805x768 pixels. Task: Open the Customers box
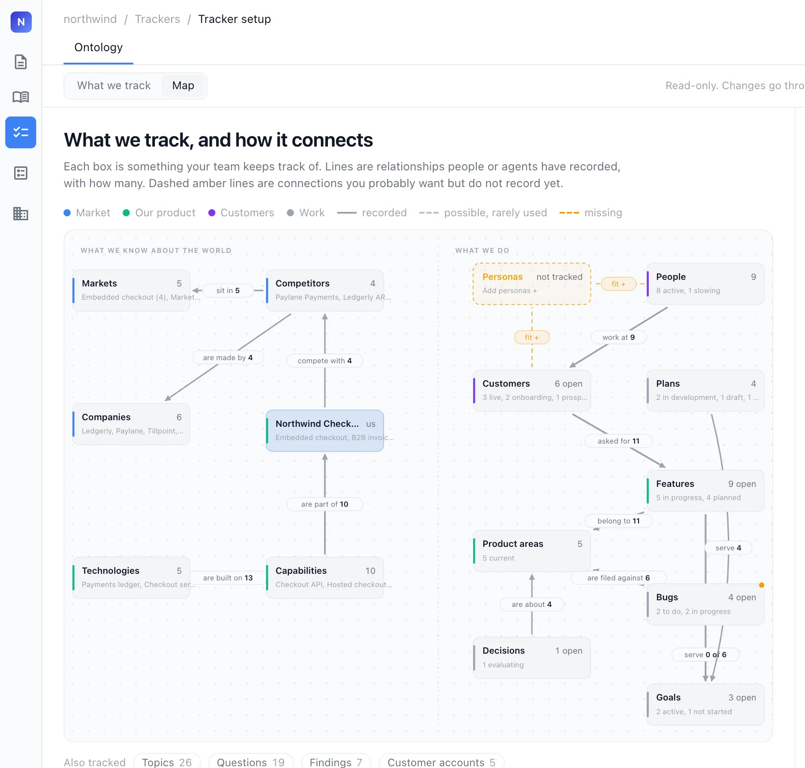click(532, 391)
